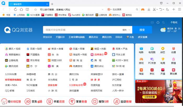Image resolution: width=183 pixels, height=107 pixels.
Task: Go to browser home page icon
Action: [21, 9]
